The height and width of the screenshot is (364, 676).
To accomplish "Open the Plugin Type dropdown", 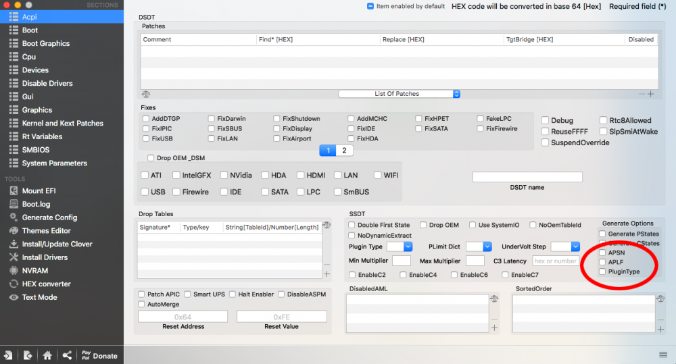I will pos(400,246).
